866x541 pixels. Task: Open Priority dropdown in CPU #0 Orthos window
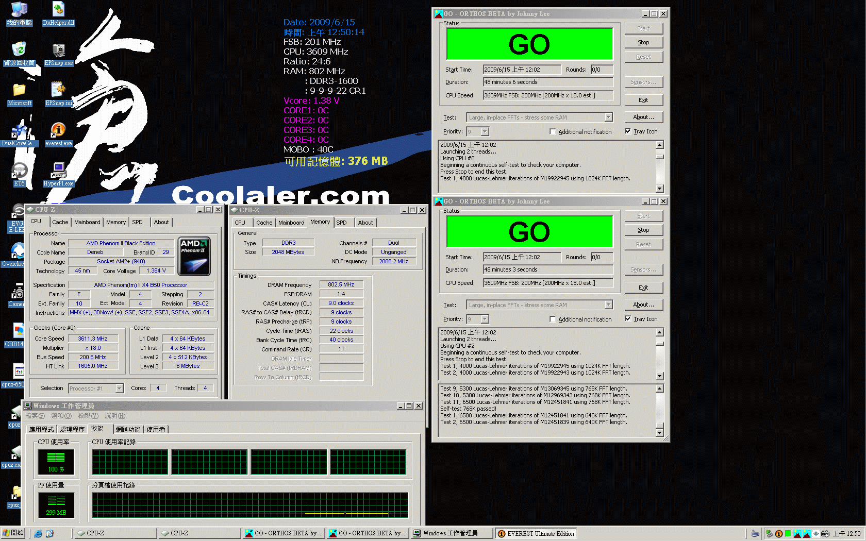pyautogui.click(x=485, y=132)
